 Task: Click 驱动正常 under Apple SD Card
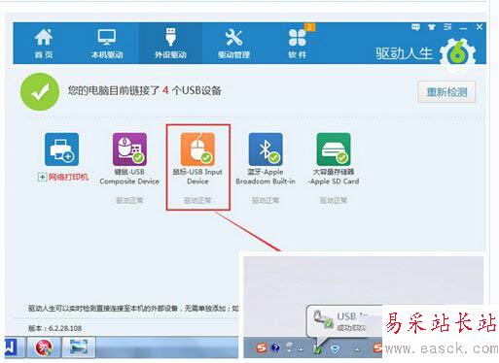click(334, 201)
